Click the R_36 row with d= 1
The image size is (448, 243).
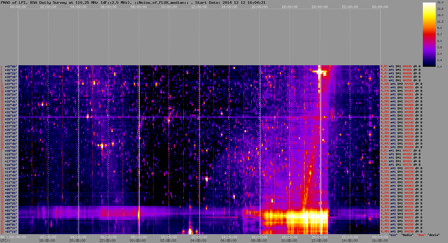[401, 214]
